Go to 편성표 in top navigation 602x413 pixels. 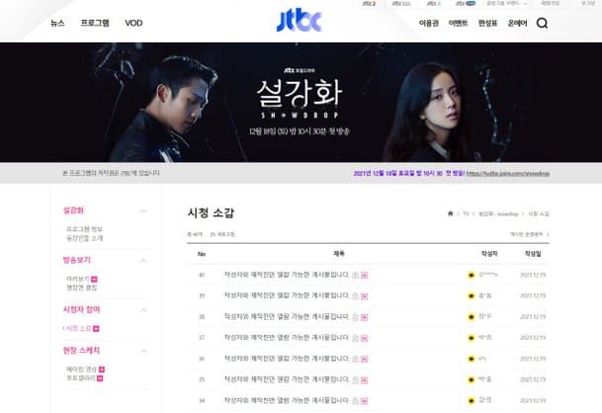tap(487, 23)
